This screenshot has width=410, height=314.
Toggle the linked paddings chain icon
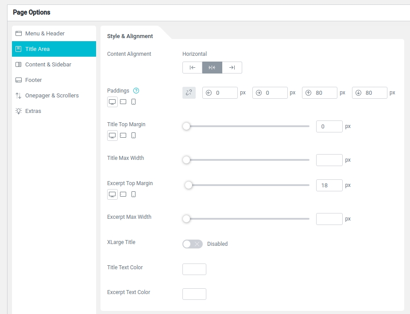point(189,93)
